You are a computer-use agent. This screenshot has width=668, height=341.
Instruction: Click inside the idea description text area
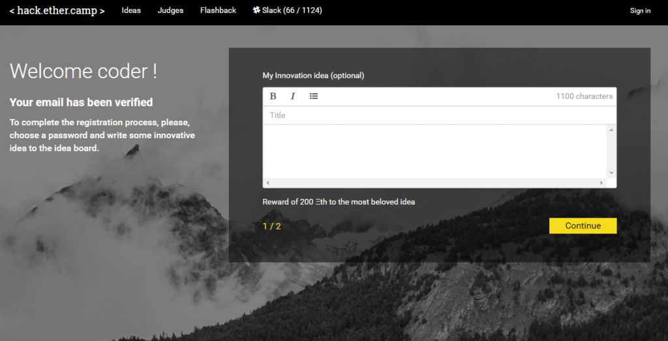pos(434,151)
